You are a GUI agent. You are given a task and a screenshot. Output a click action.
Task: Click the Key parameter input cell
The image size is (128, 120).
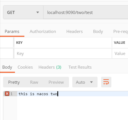pos(63,54)
